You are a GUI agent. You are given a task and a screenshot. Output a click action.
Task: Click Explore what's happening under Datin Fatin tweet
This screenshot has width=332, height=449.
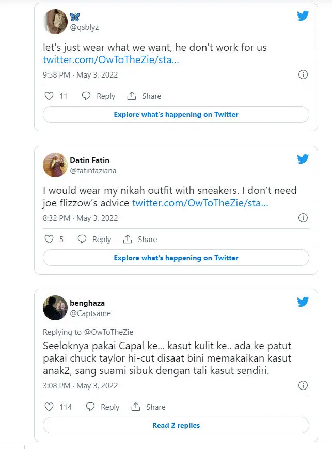(176, 258)
